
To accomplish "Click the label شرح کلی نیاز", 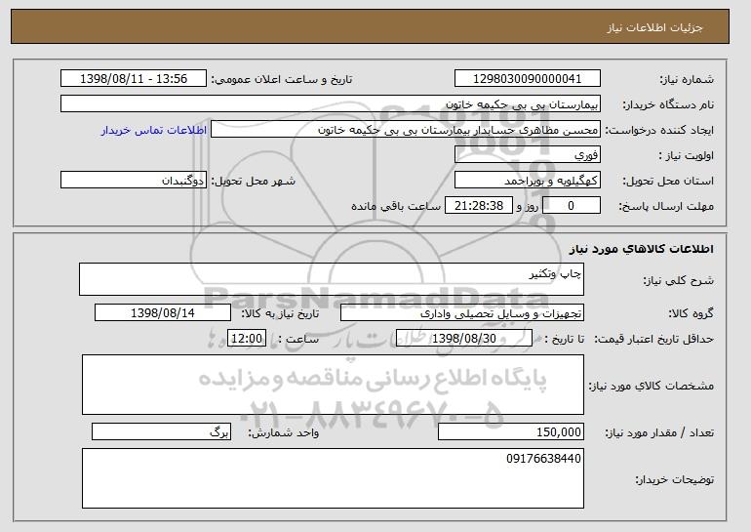I will [678, 281].
